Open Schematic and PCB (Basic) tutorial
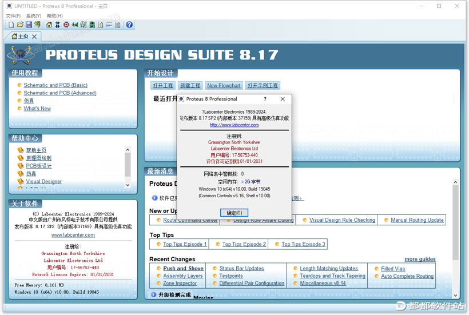Image resolution: width=469 pixels, height=315 pixels. pyautogui.click(x=55, y=85)
